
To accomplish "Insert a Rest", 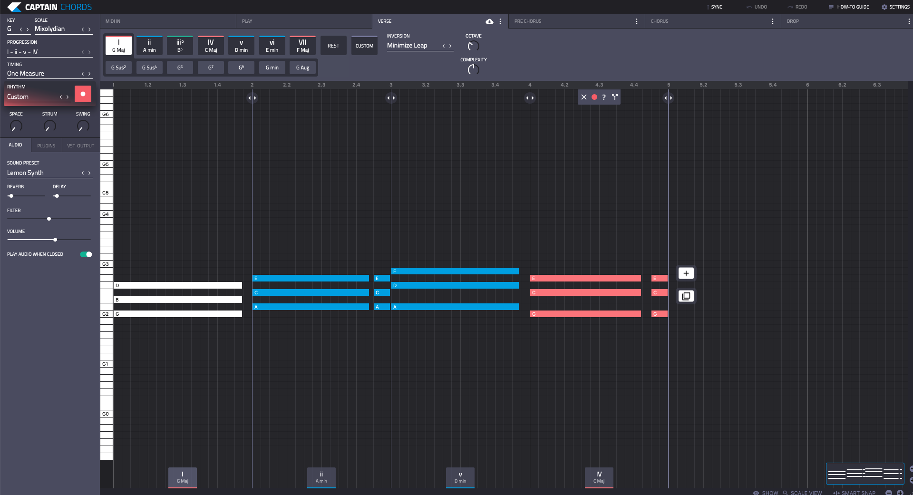I will click(333, 46).
